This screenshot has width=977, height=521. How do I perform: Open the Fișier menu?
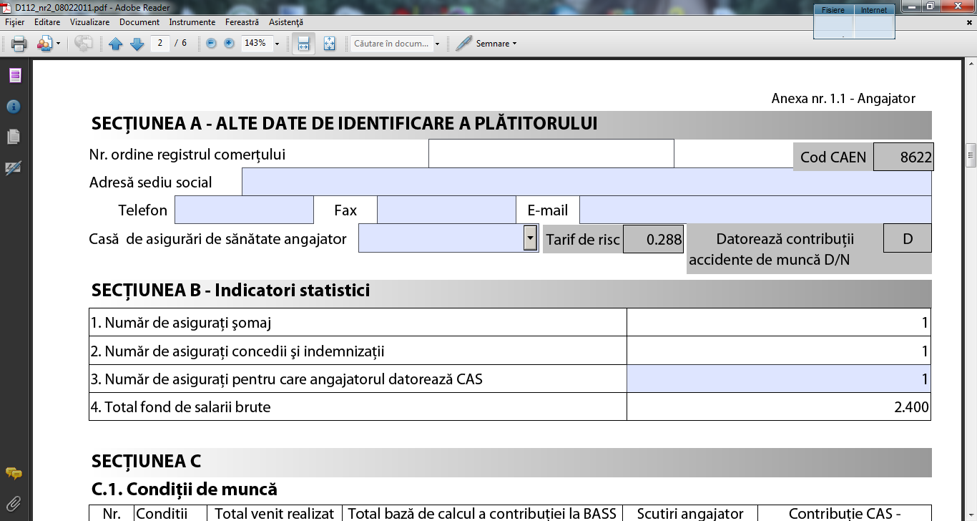15,22
